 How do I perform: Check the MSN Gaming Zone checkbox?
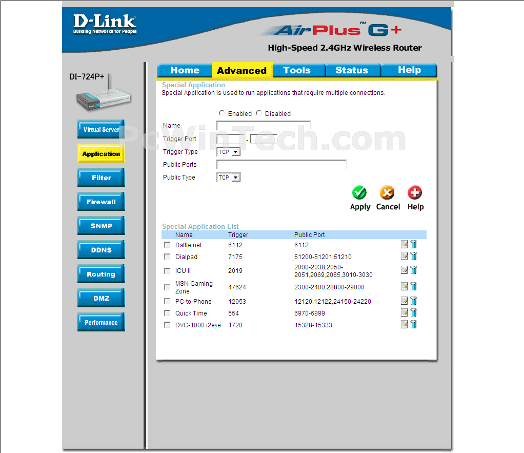point(168,287)
